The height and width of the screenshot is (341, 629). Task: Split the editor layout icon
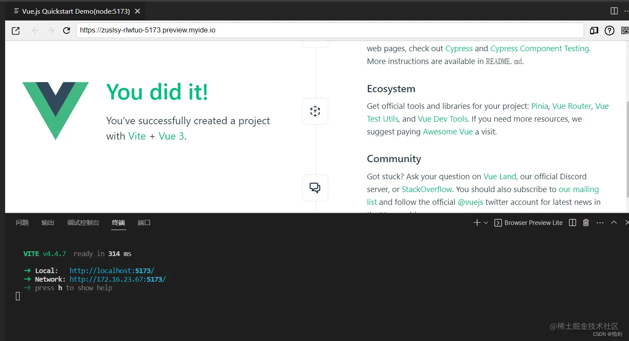point(614,11)
